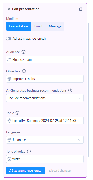Close the Edit presentation panel
Image resolution: width=93 pixels, height=180 pixels.
click(x=9, y=9)
